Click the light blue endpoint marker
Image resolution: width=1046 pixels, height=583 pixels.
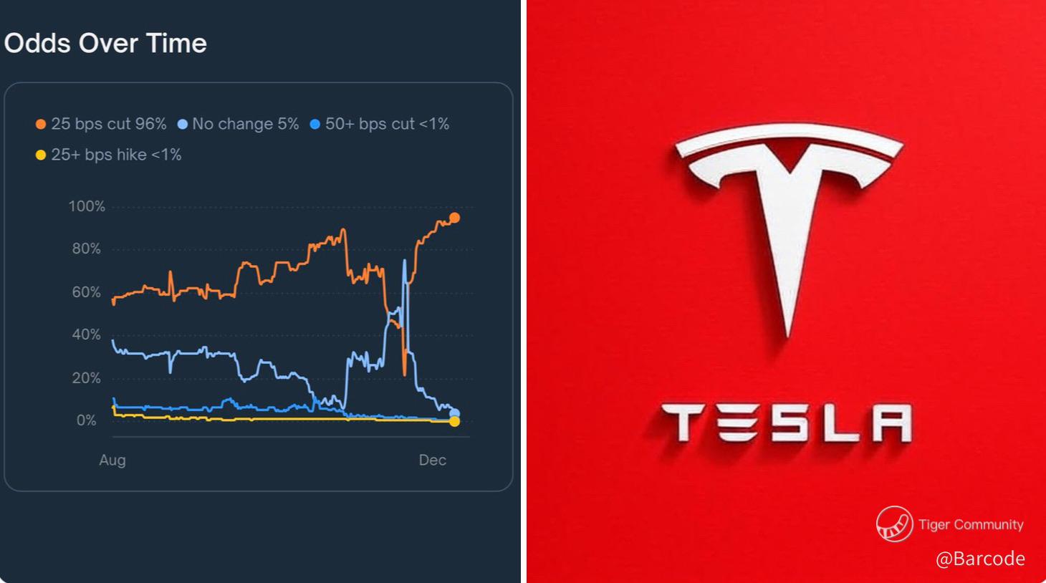[x=454, y=413]
